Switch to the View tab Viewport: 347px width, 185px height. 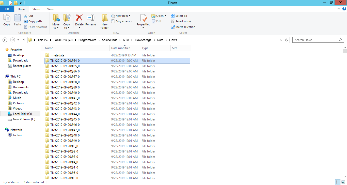point(50,9)
